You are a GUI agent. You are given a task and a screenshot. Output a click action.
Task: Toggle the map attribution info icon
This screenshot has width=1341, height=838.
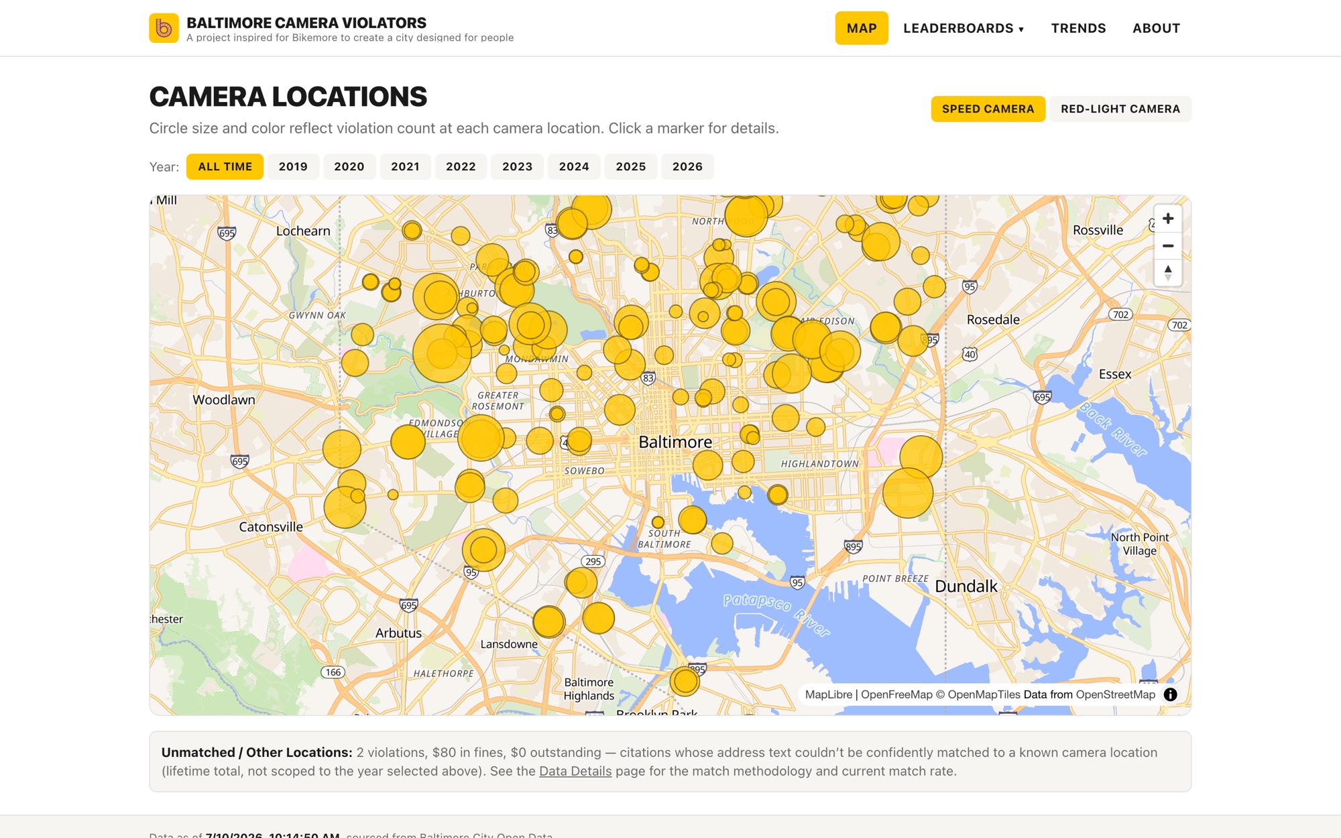pos(1170,695)
